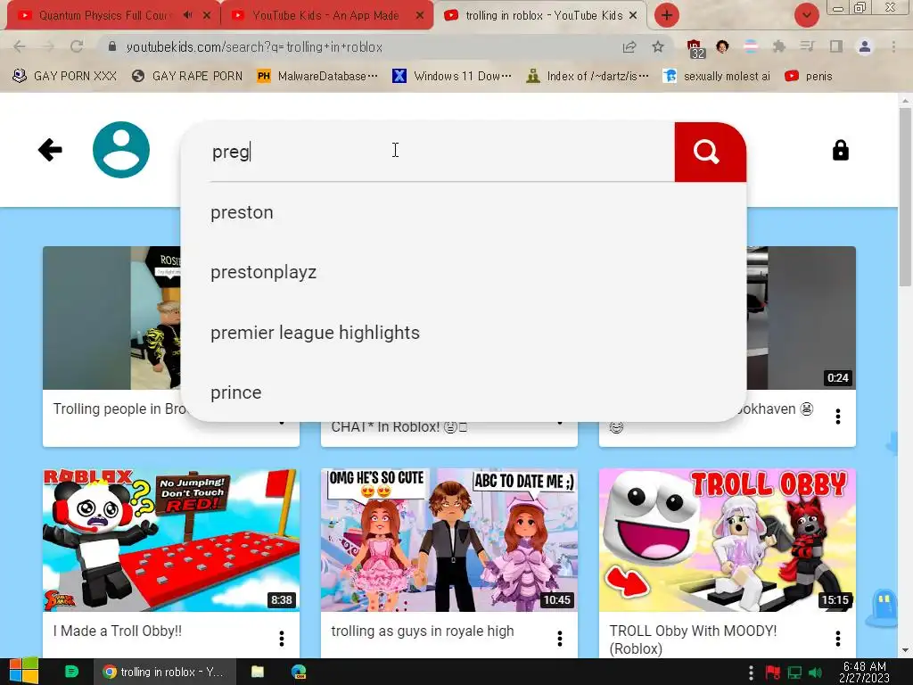913x685 pixels.
Task: Choose the 'prestonplayz' search suggestion
Action: pyautogui.click(x=464, y=273)
